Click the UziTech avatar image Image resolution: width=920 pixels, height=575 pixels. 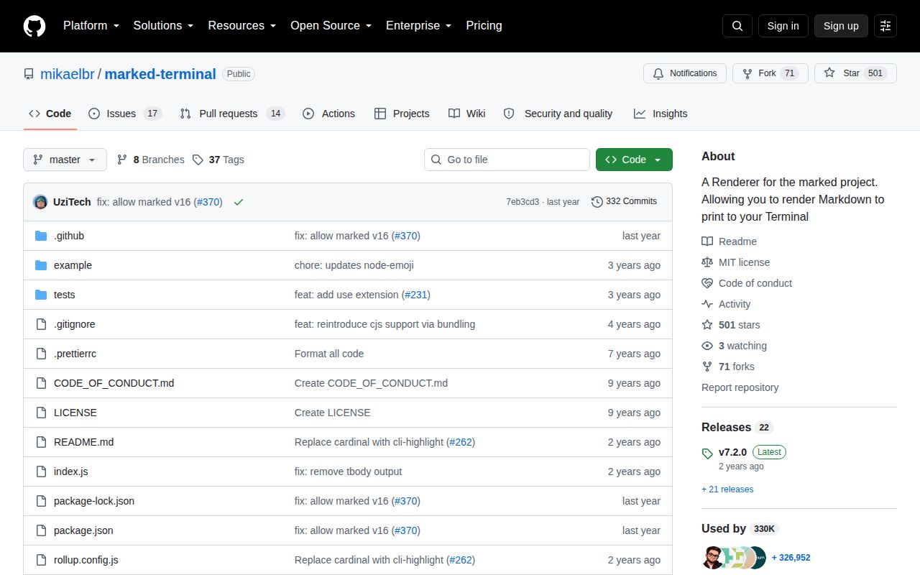coord(40,202)
